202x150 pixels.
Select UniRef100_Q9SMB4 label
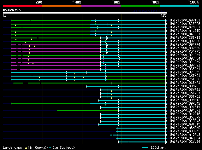pyautogui.click(x=185, y=59)
